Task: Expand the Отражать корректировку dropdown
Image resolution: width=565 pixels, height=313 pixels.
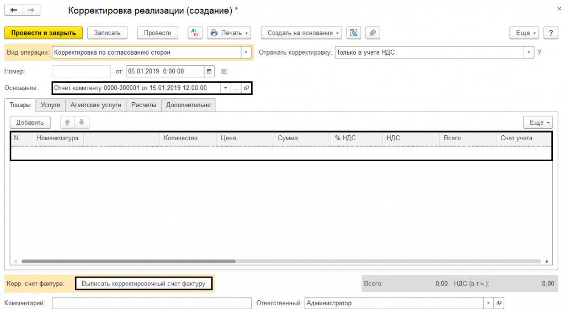Action: [x=529, y=53]
